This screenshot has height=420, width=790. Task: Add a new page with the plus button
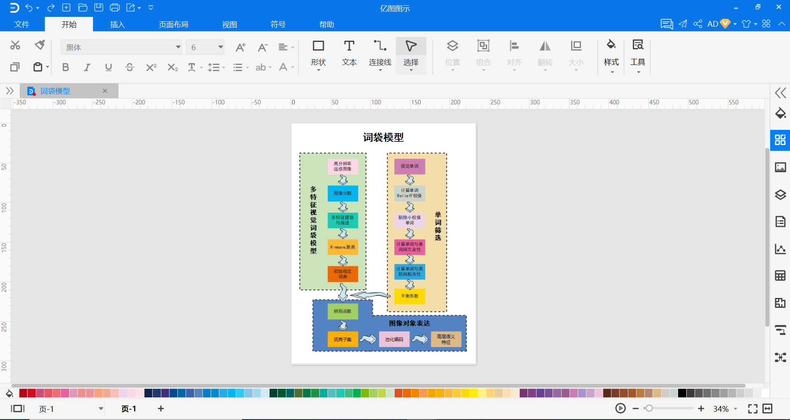161,408
